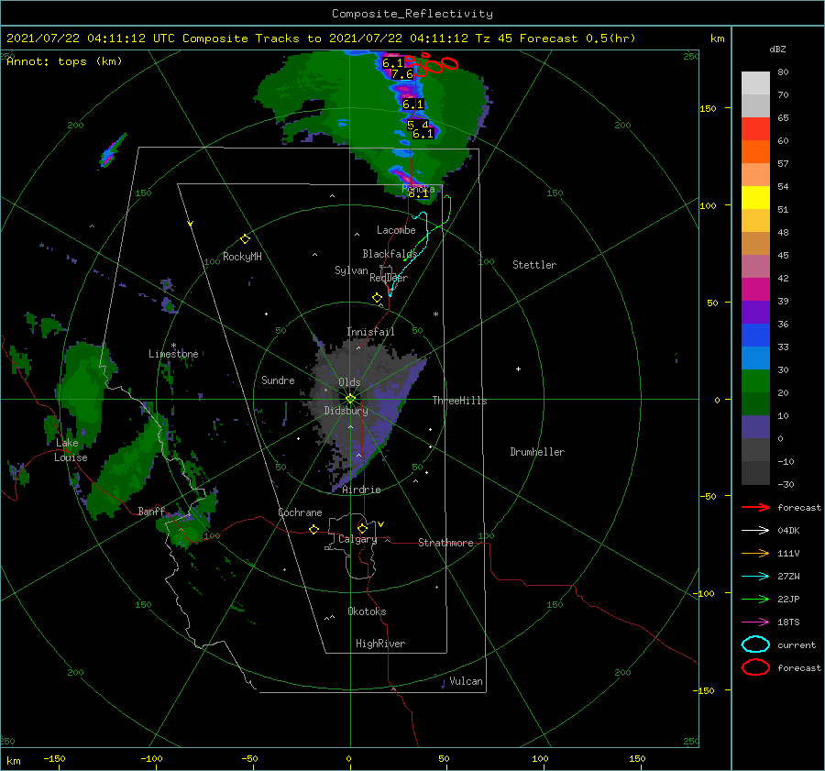
Task: Click the Vulcan town label
Action: tap(466, 681)
